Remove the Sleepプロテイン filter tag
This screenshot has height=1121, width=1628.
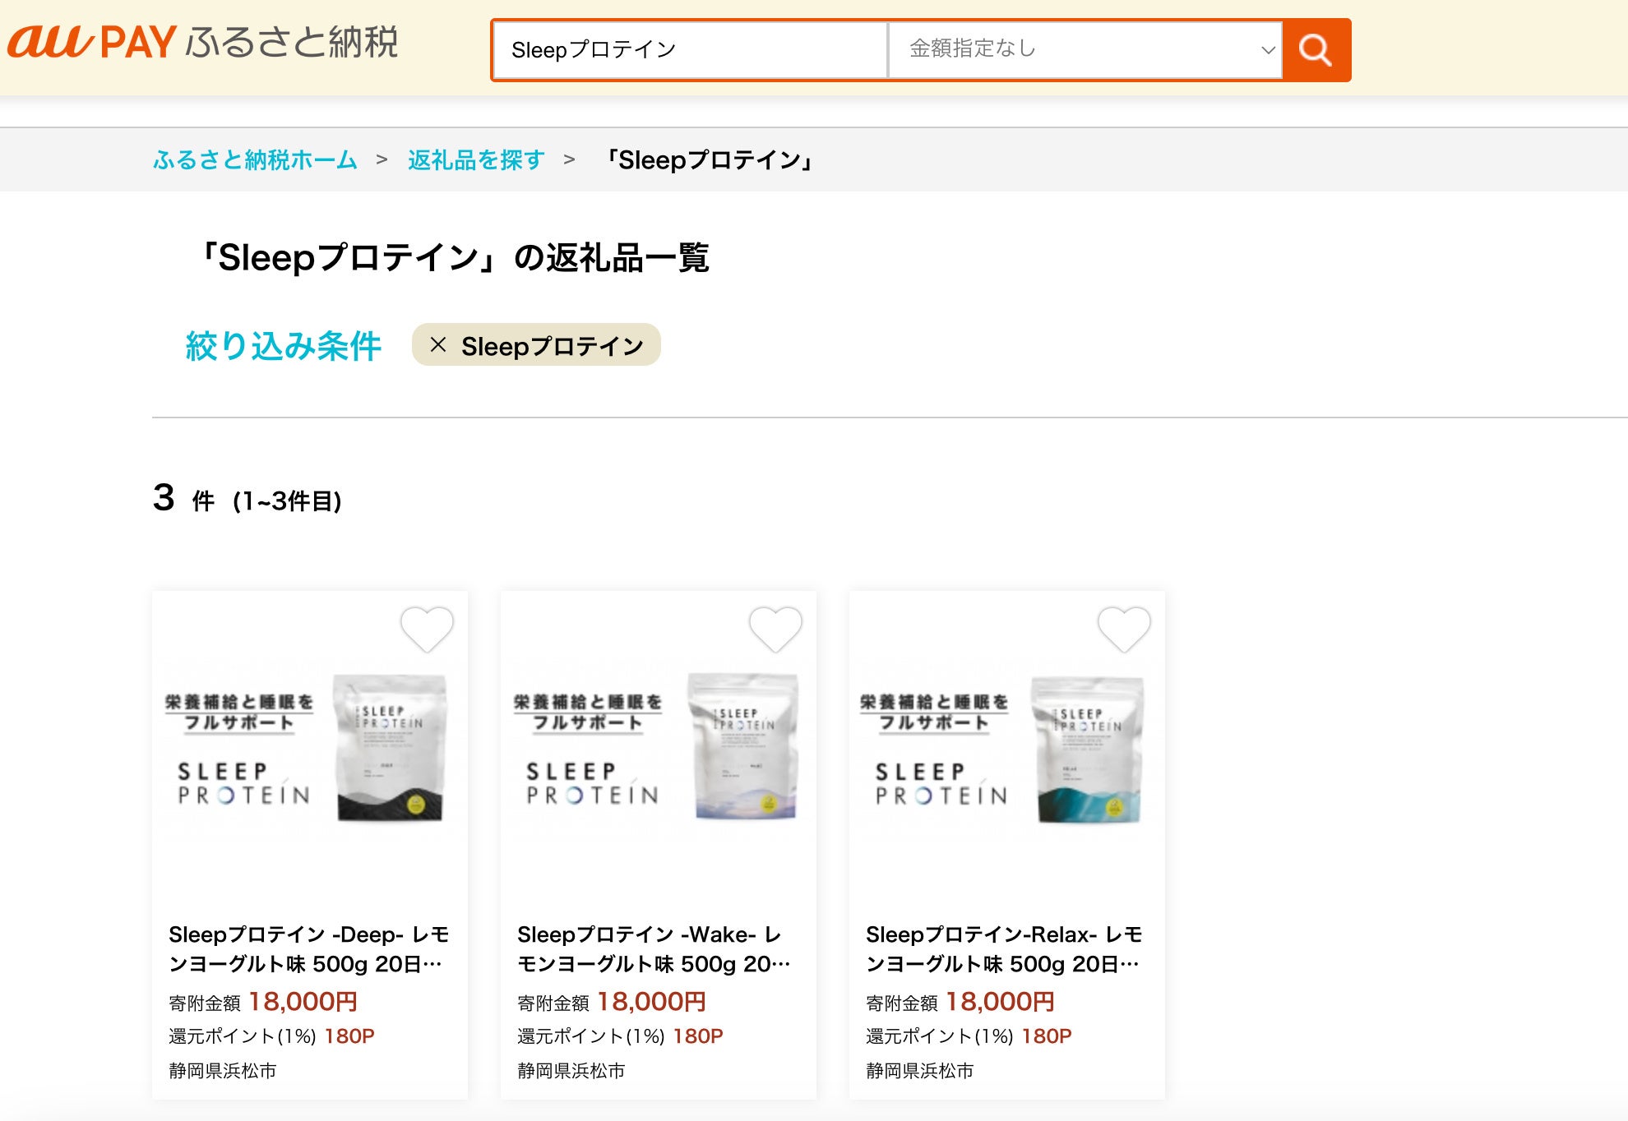pyautogui.click(x=438, y=345)
